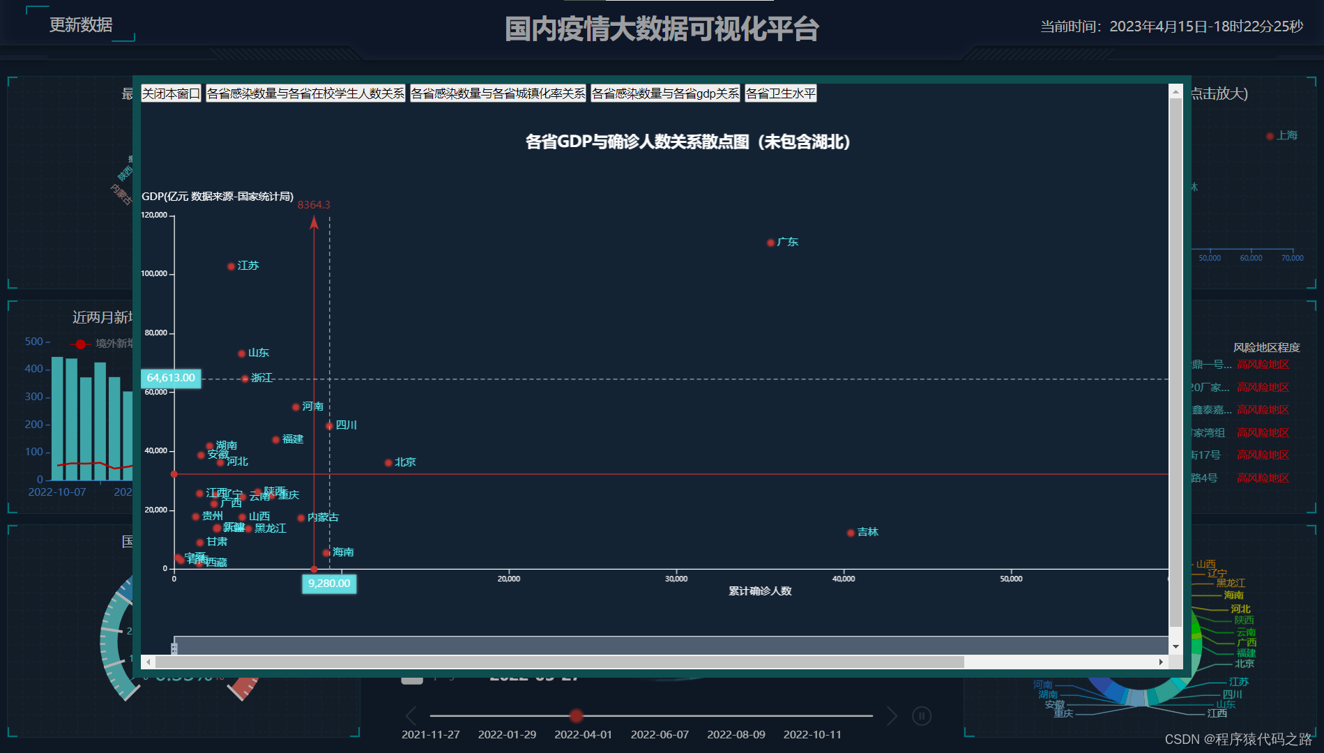Click the 江苏 scatter point

(231, 266)
